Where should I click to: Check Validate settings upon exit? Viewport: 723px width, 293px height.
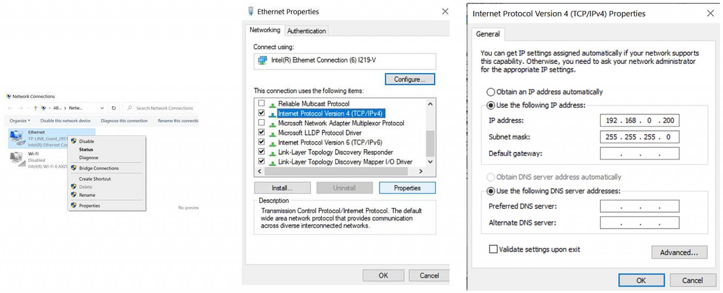(493, 249)
